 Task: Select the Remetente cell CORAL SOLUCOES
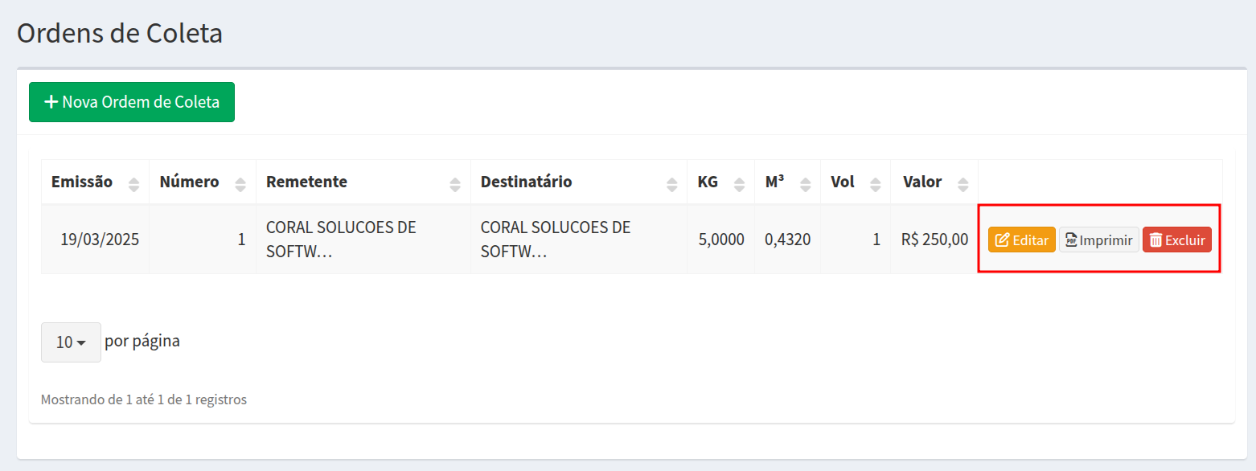pos(341,240)
